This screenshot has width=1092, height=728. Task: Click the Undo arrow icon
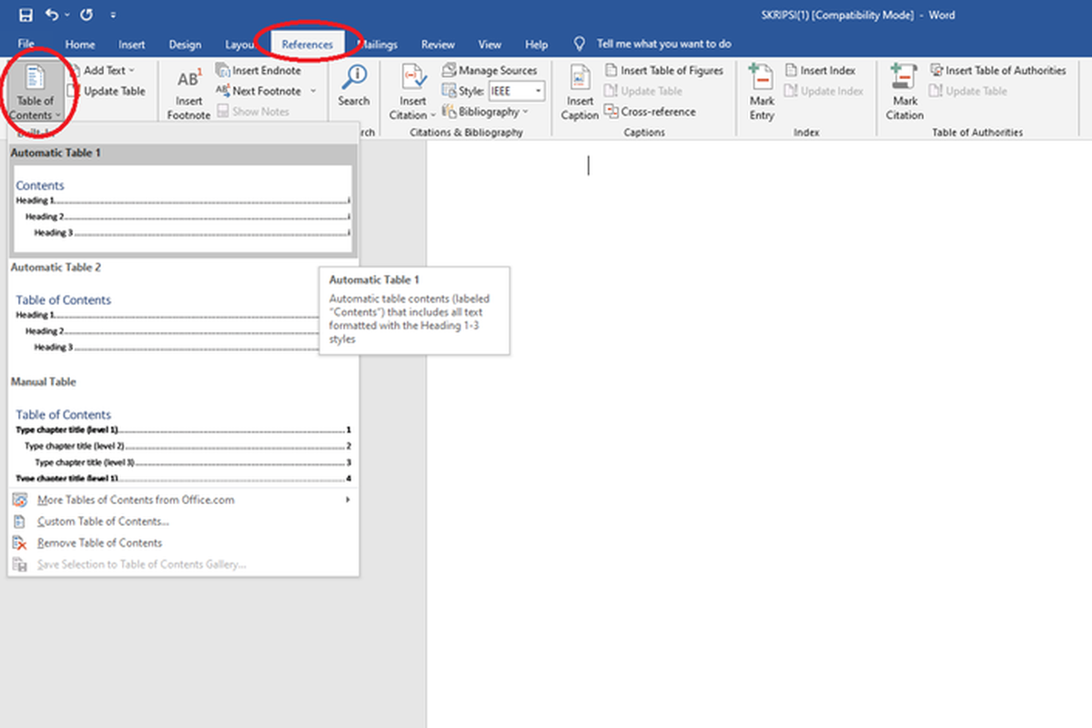(52, 15)
